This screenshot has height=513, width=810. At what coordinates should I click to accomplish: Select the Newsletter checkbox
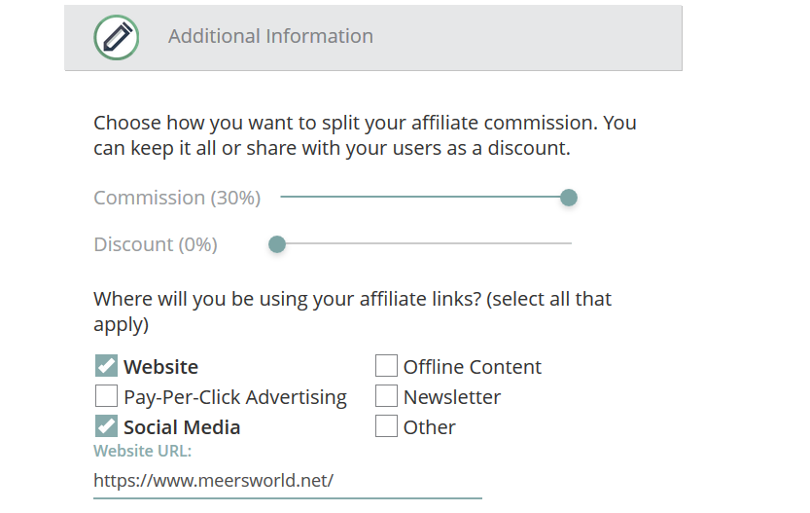tap(386, 396)
